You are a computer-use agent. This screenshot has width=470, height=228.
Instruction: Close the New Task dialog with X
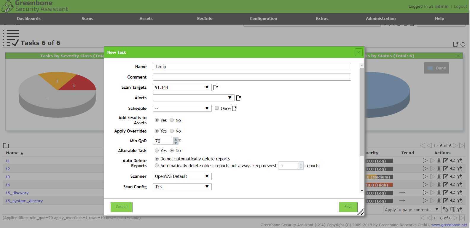coord(359,52)
